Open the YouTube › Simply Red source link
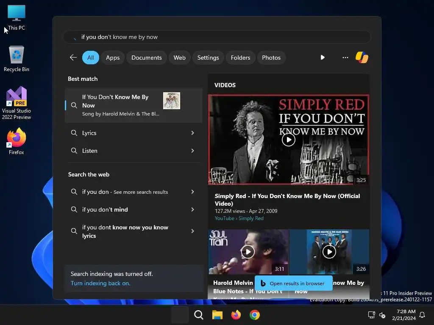The height and width of the screenshot is (325, 434). pos(239,218)
